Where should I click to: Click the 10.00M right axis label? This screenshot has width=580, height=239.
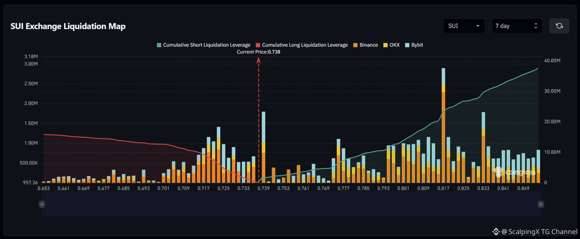click(552, 152)
